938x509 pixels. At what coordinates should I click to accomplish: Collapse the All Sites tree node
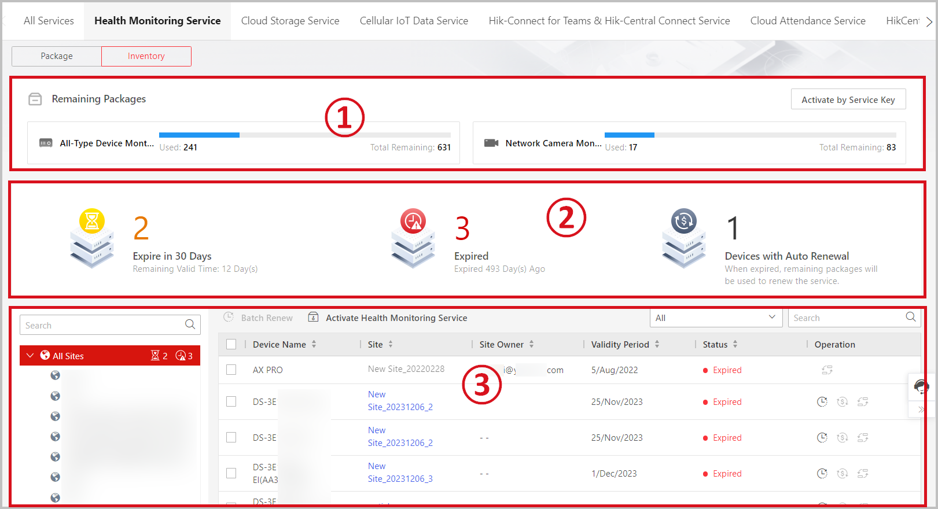click(30, 355)
